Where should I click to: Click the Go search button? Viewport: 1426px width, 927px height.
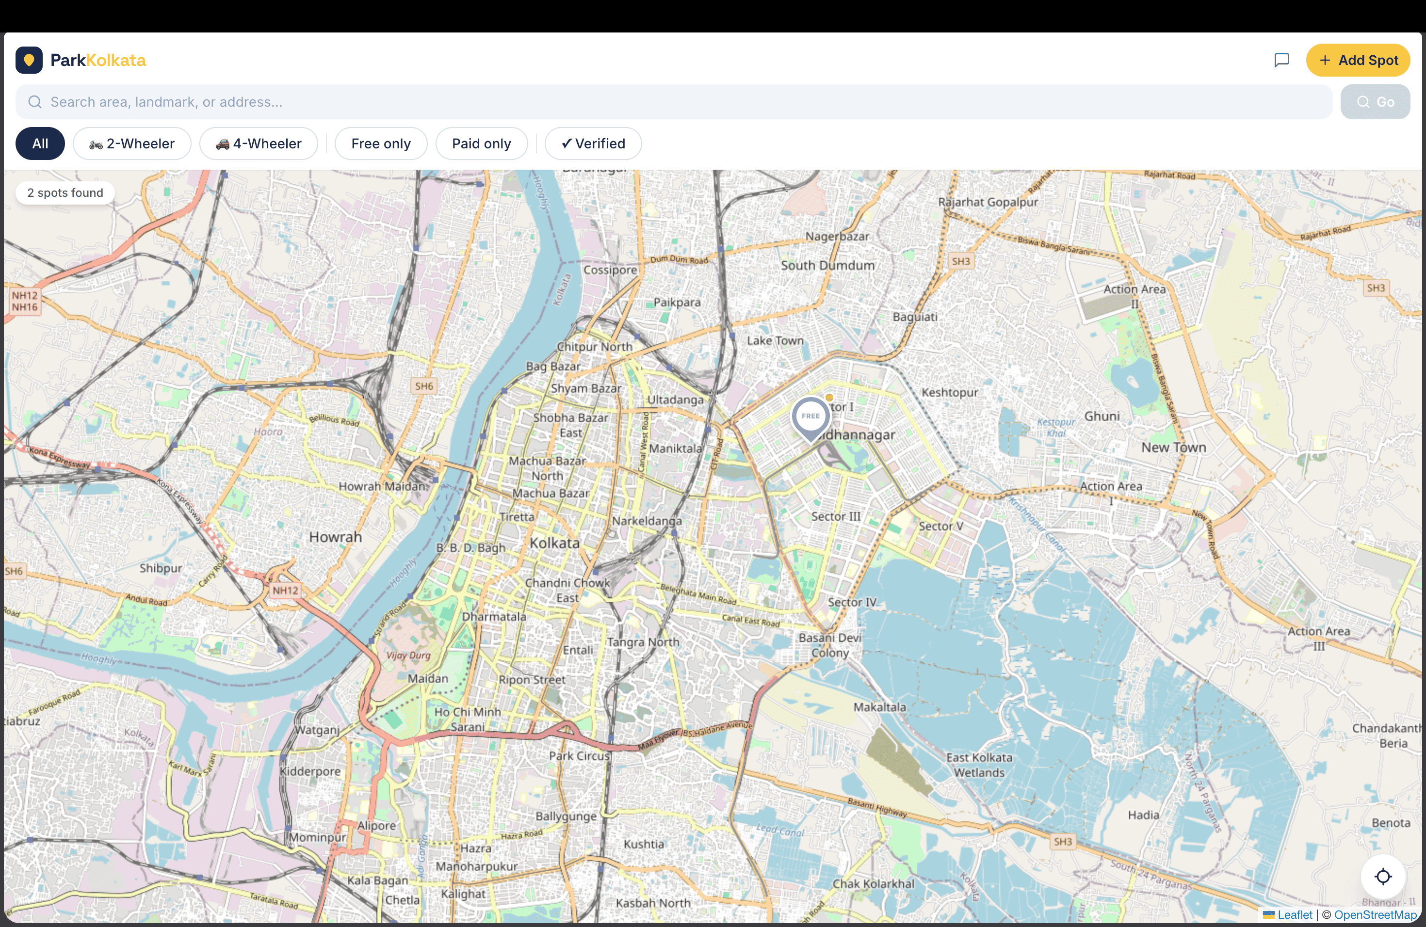coord(1375,102)
